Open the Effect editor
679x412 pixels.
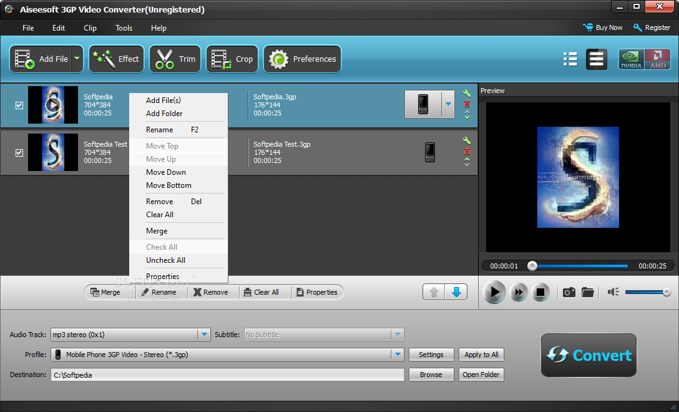point(117,59)
